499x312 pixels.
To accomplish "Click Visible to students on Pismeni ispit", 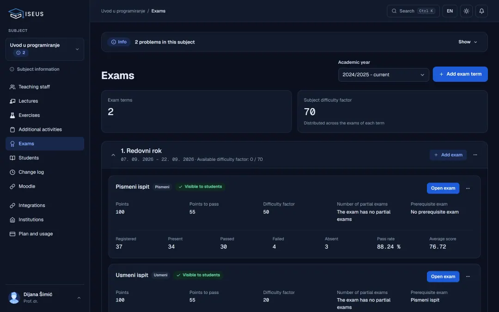I will click(x=200, y=187).
